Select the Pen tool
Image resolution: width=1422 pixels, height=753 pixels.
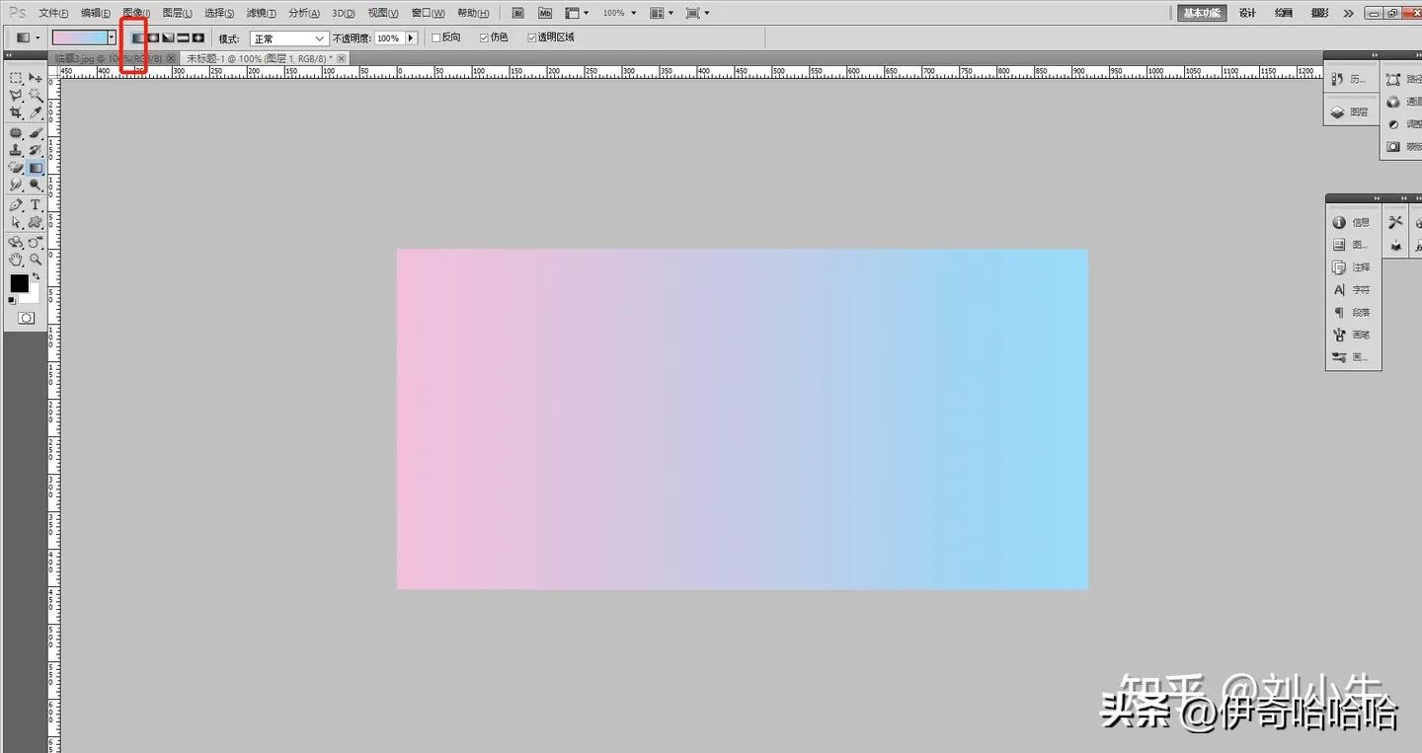click(16, 204)
